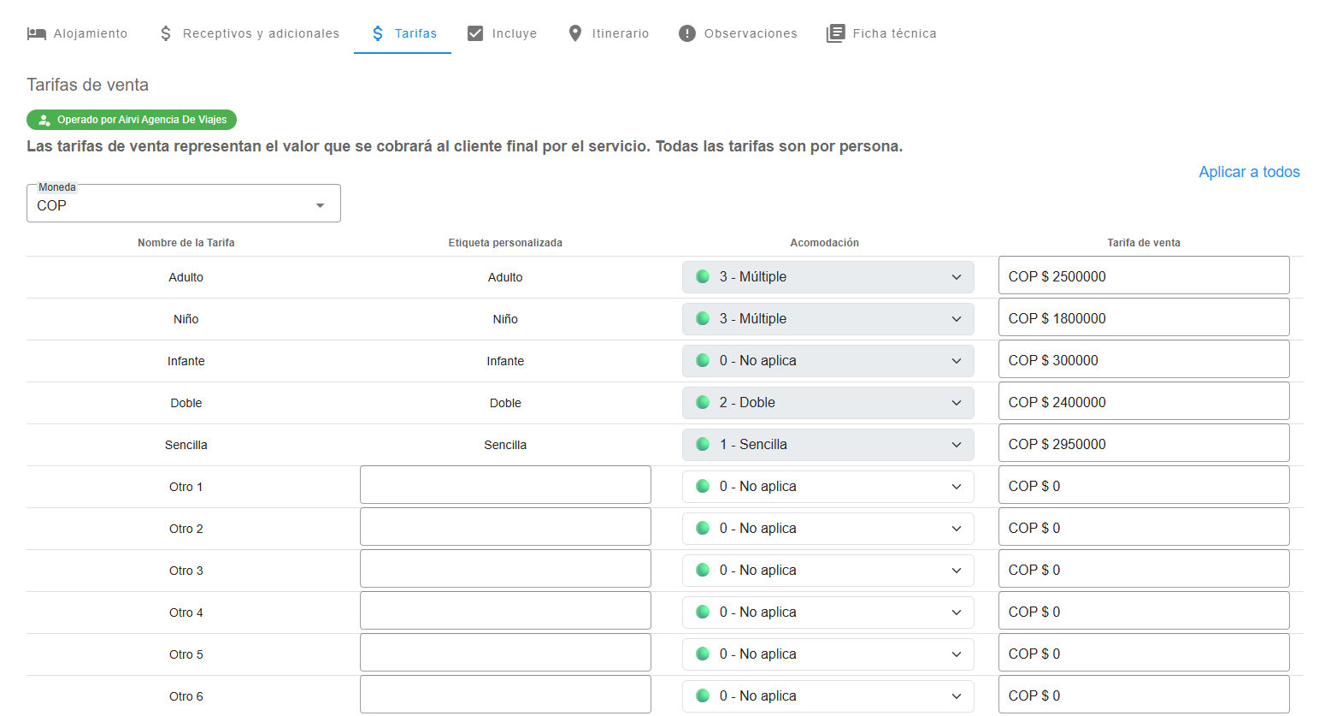Select the Otro 3 custom label input
The width and height of the screenshot is (1331, 716).
505,569
